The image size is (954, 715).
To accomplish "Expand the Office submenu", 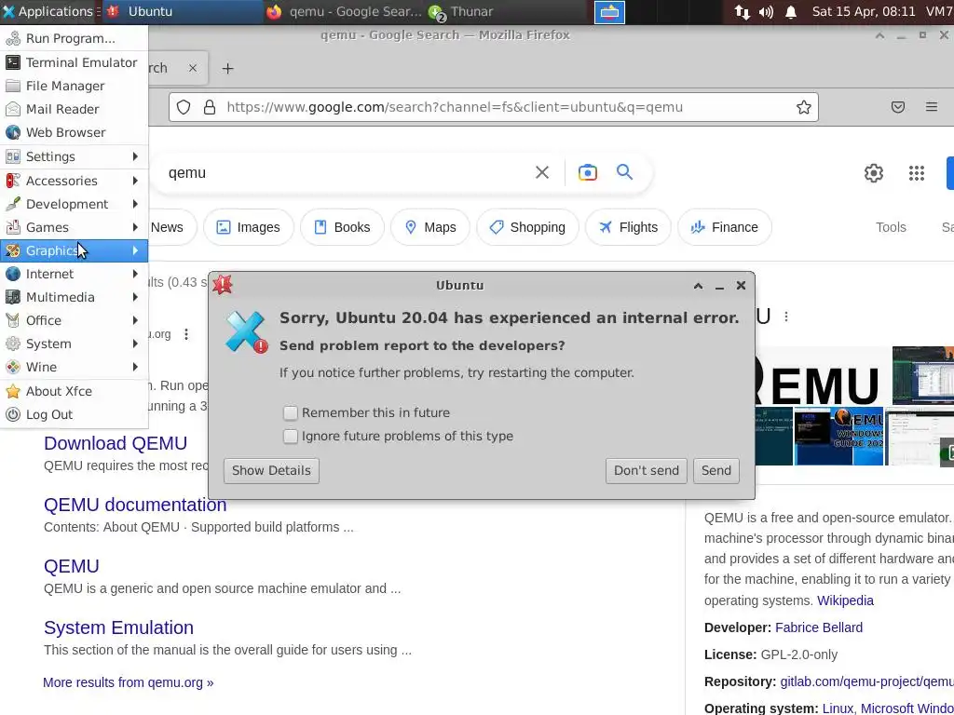I will [x=74, y=320].
